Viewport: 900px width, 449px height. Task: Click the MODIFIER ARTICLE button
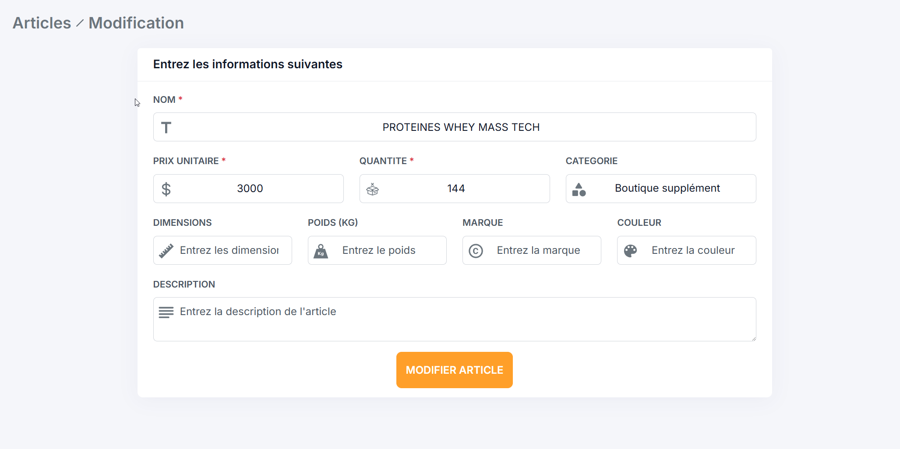pos(454,370)
